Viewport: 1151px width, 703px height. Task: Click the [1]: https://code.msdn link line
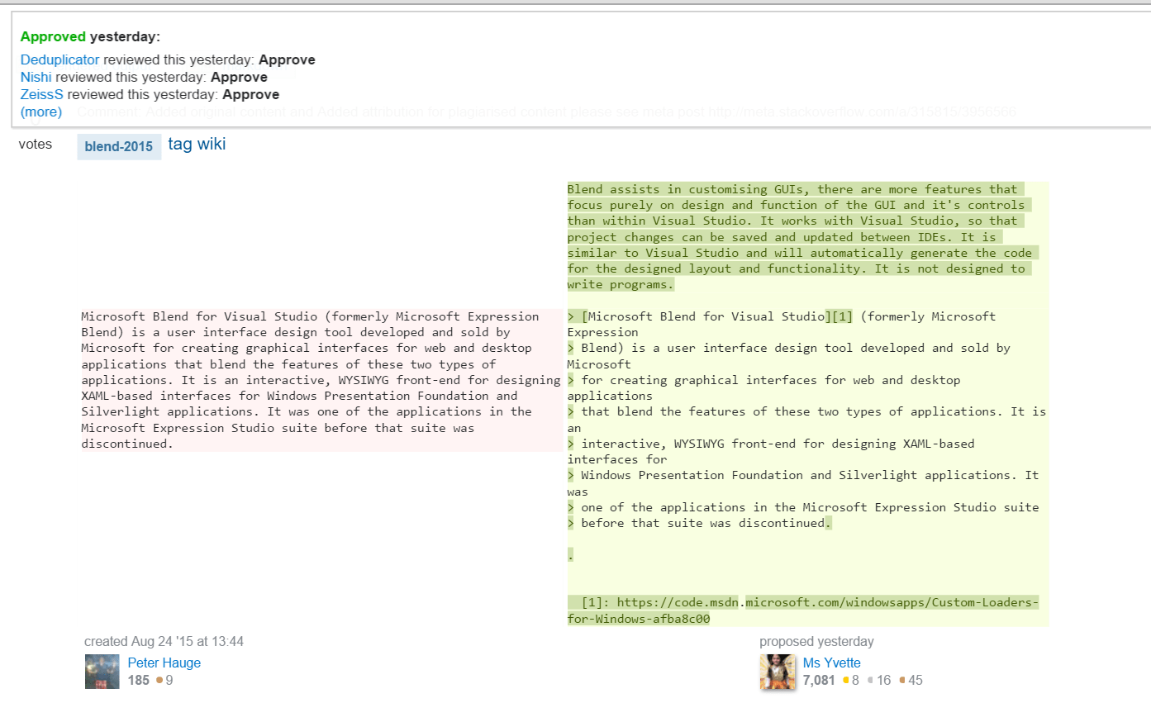coord(803,610)
